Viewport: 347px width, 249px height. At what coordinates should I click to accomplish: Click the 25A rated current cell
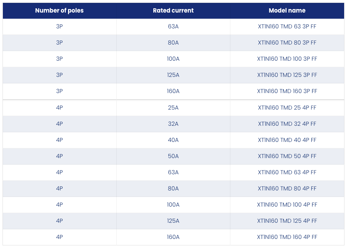[173, 107]
